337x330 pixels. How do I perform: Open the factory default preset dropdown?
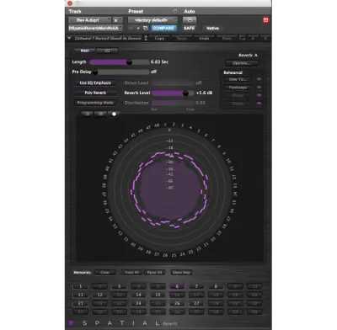coord(152,20)
